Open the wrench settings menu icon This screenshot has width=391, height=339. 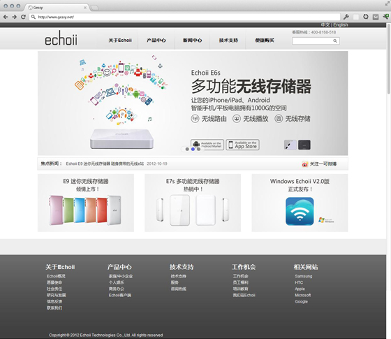[346, 17]
